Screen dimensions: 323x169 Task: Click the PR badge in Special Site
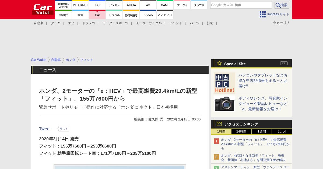tap(284, 63)
